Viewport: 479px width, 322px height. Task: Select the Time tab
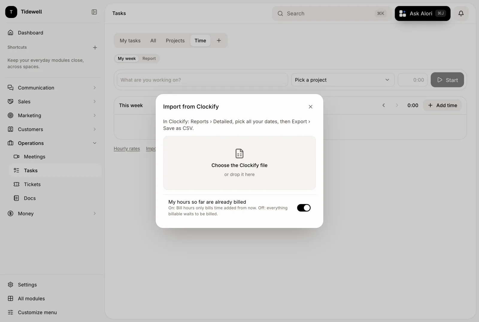point(200,40)
